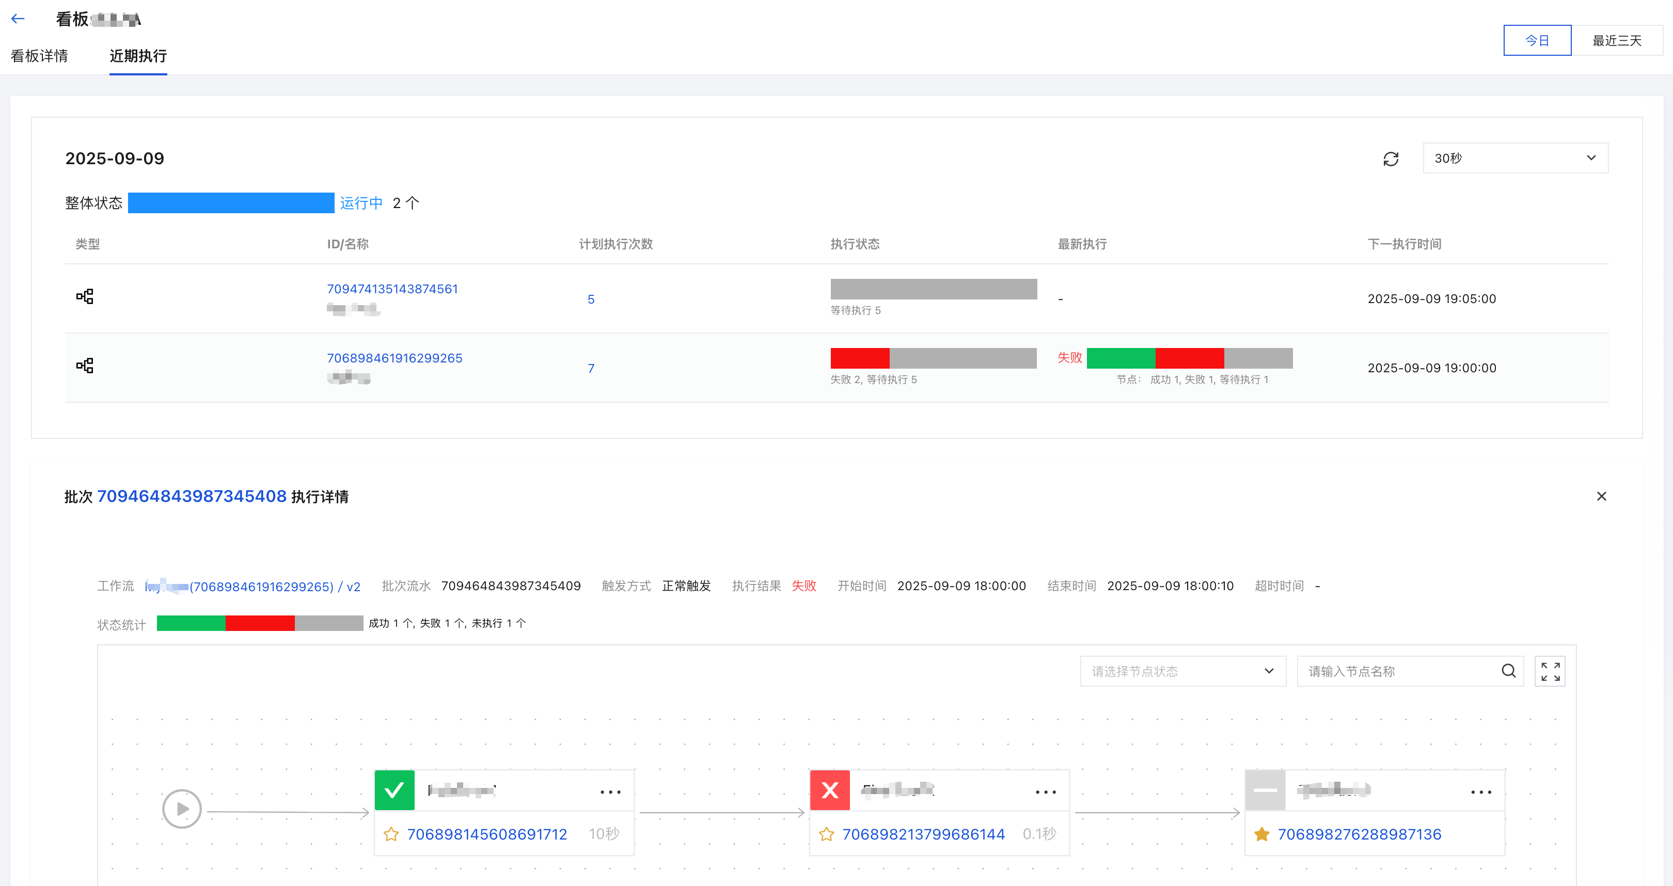This screenshot has height=886, width=1673.
Task: Click the fullscreen expand icon for the graph
Action: point(1550,671)
